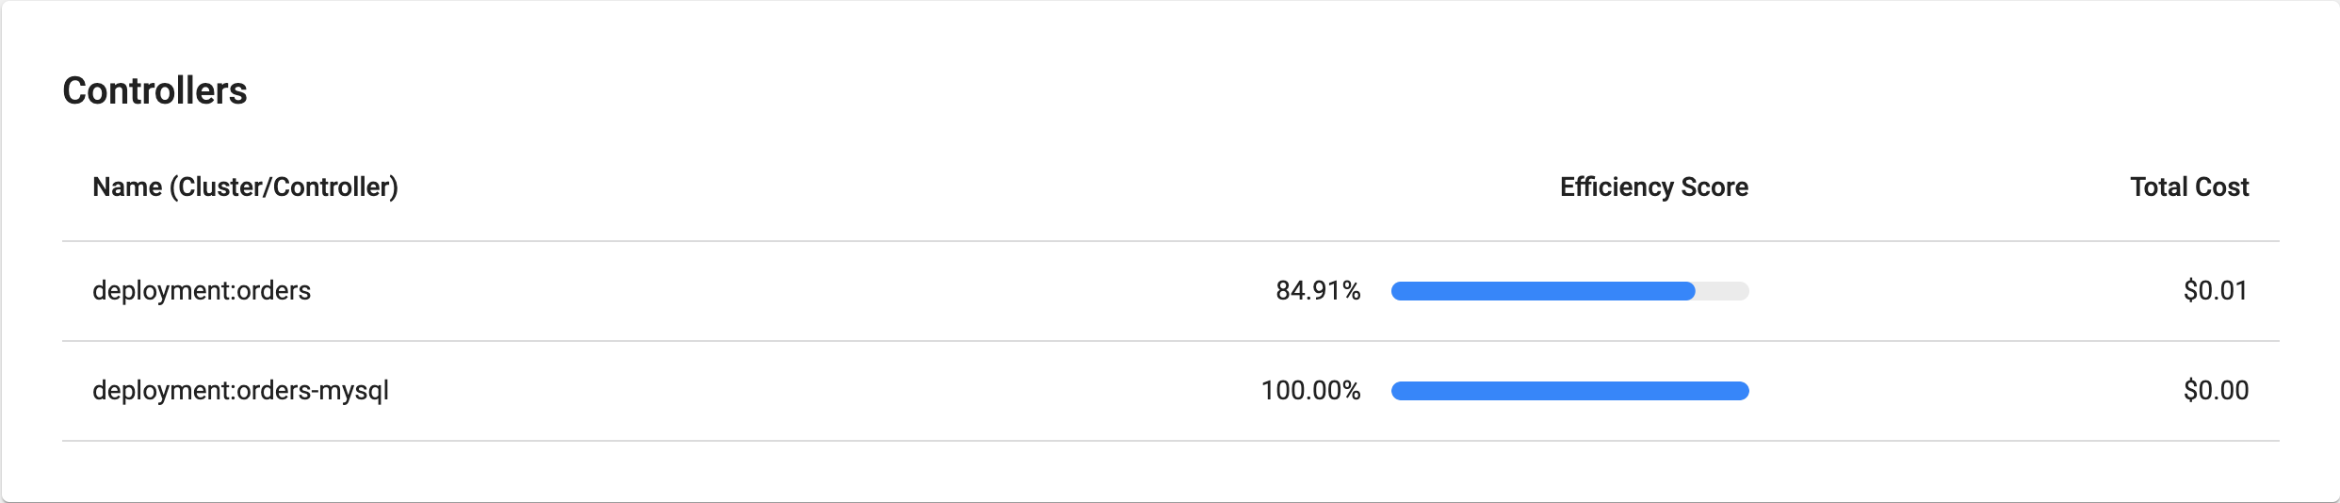Click bottom border line under orders-mysql row
Viewport: 2340px width, 503px height.
pyautogui.click(x=1168, y=441)
